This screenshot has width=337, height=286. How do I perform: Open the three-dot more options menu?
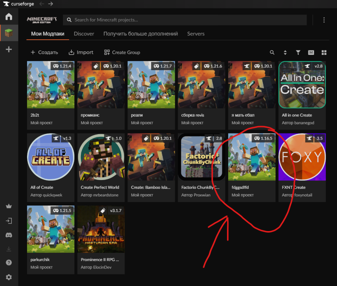pyautogui.click(x=324, y=20)
